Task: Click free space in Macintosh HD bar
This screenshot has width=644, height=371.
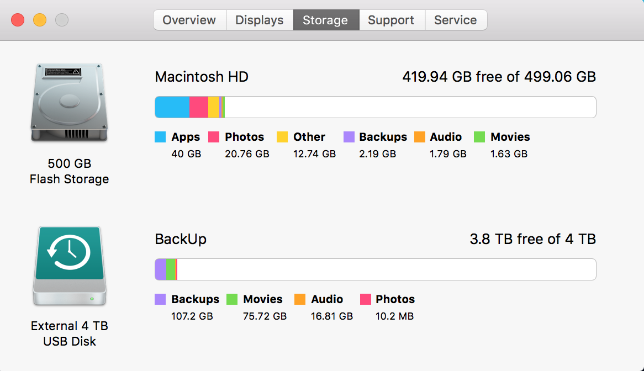Action: point(410,107)
